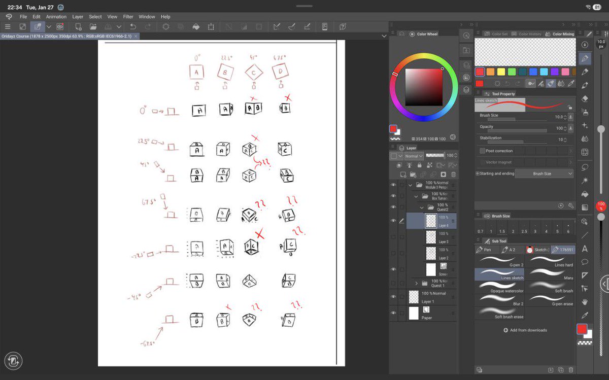This screenshot has width=609, height=380.
Task: Collapse the Module 3 layer folder
Action: tap(410, 185)
